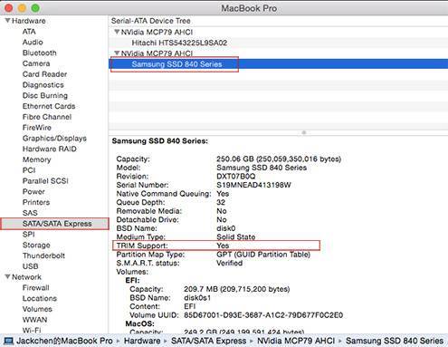448x347 pixels.
Task: Click the MacBook Pro window title
Action: point(249,8)
